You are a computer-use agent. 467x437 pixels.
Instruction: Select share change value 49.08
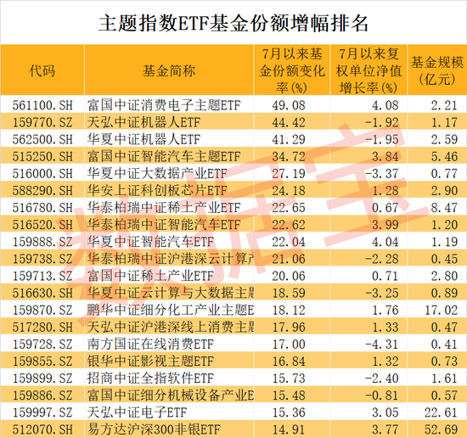tap(289, 105)
